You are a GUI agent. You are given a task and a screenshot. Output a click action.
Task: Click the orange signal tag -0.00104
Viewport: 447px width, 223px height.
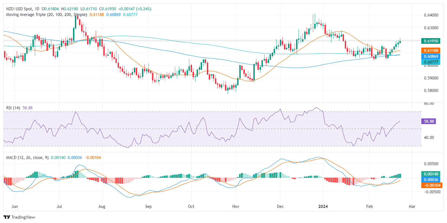tap(432, 185)
